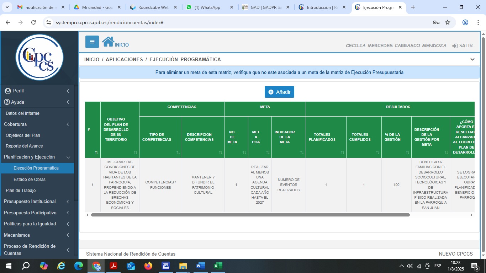
Task: Click the Añadir button
Action: coord(279,92)
